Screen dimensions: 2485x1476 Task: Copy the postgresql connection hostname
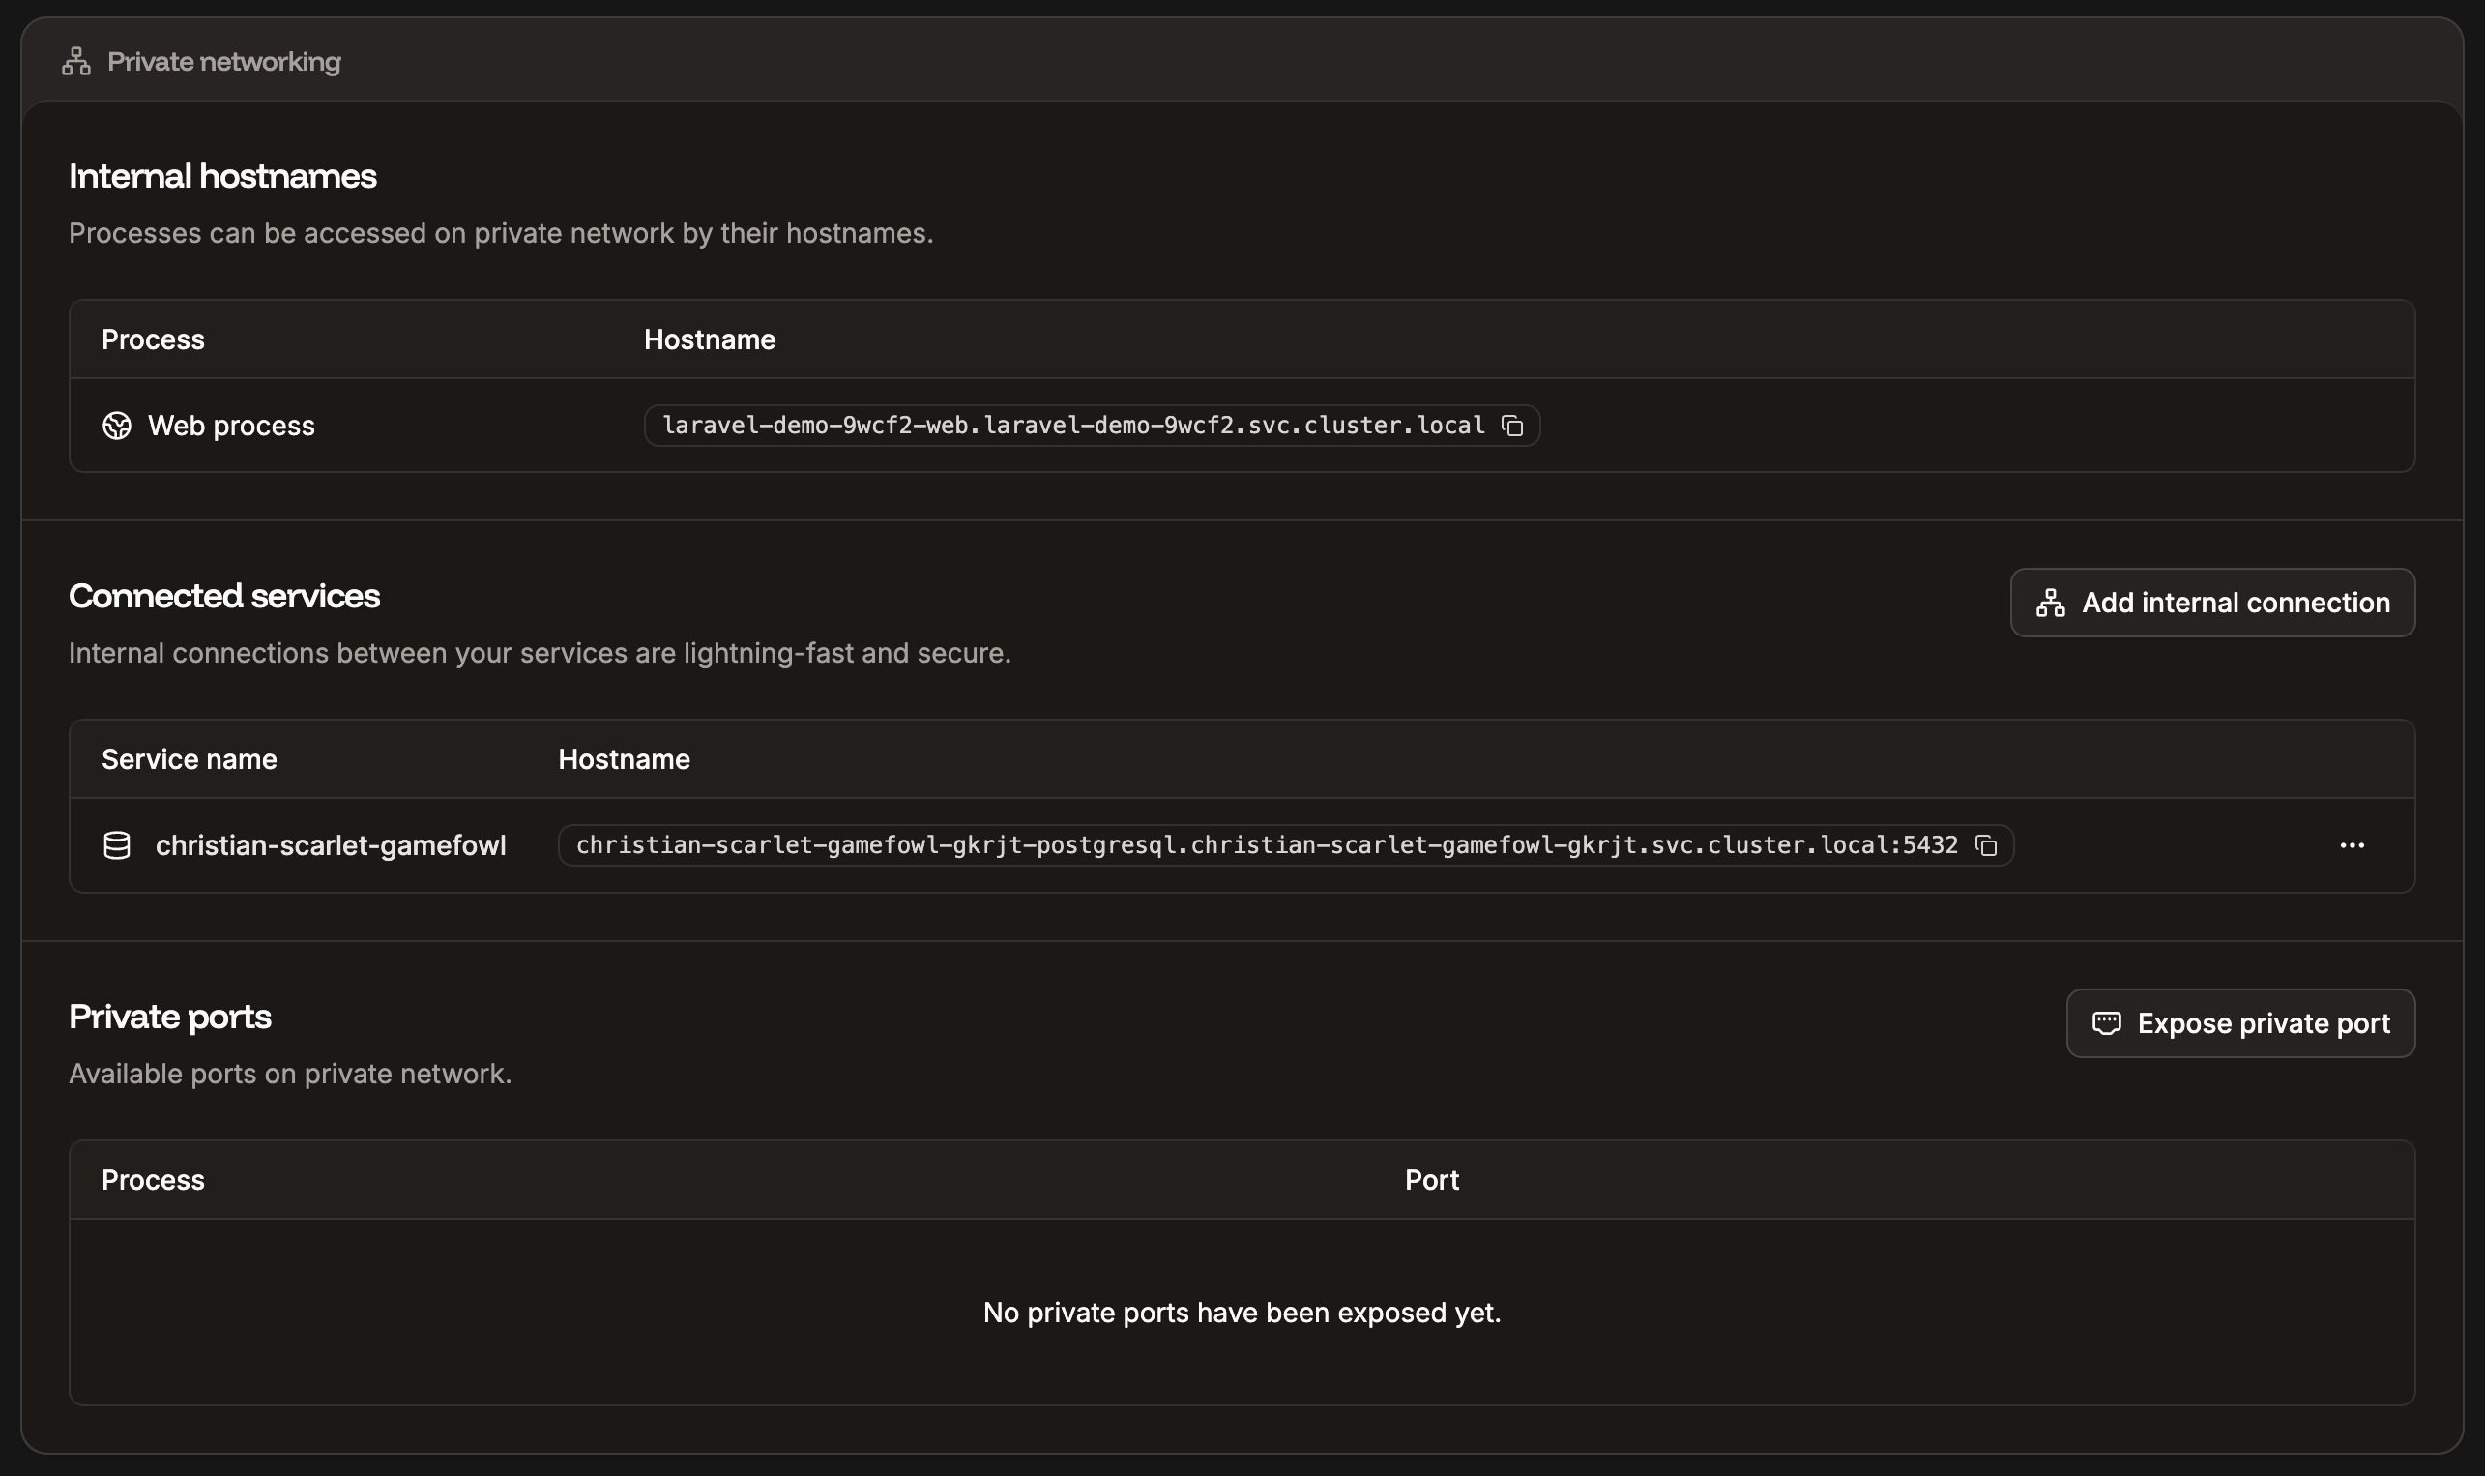[1988, 845]
